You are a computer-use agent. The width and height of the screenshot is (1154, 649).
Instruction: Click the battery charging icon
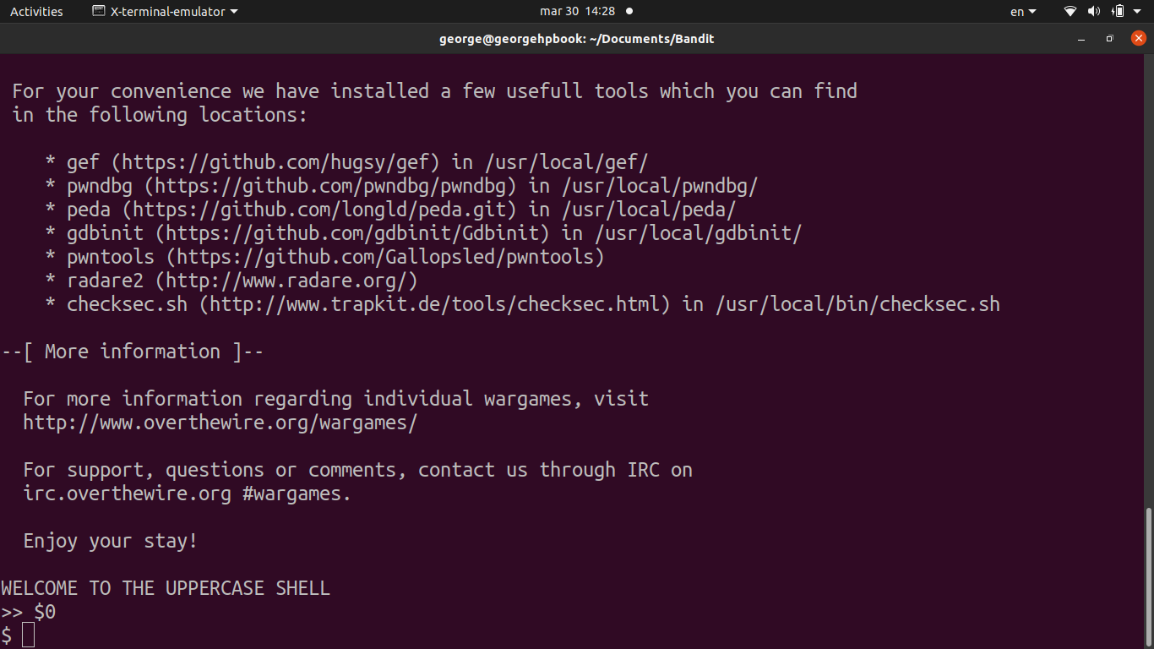click(x=1118, y=12)
